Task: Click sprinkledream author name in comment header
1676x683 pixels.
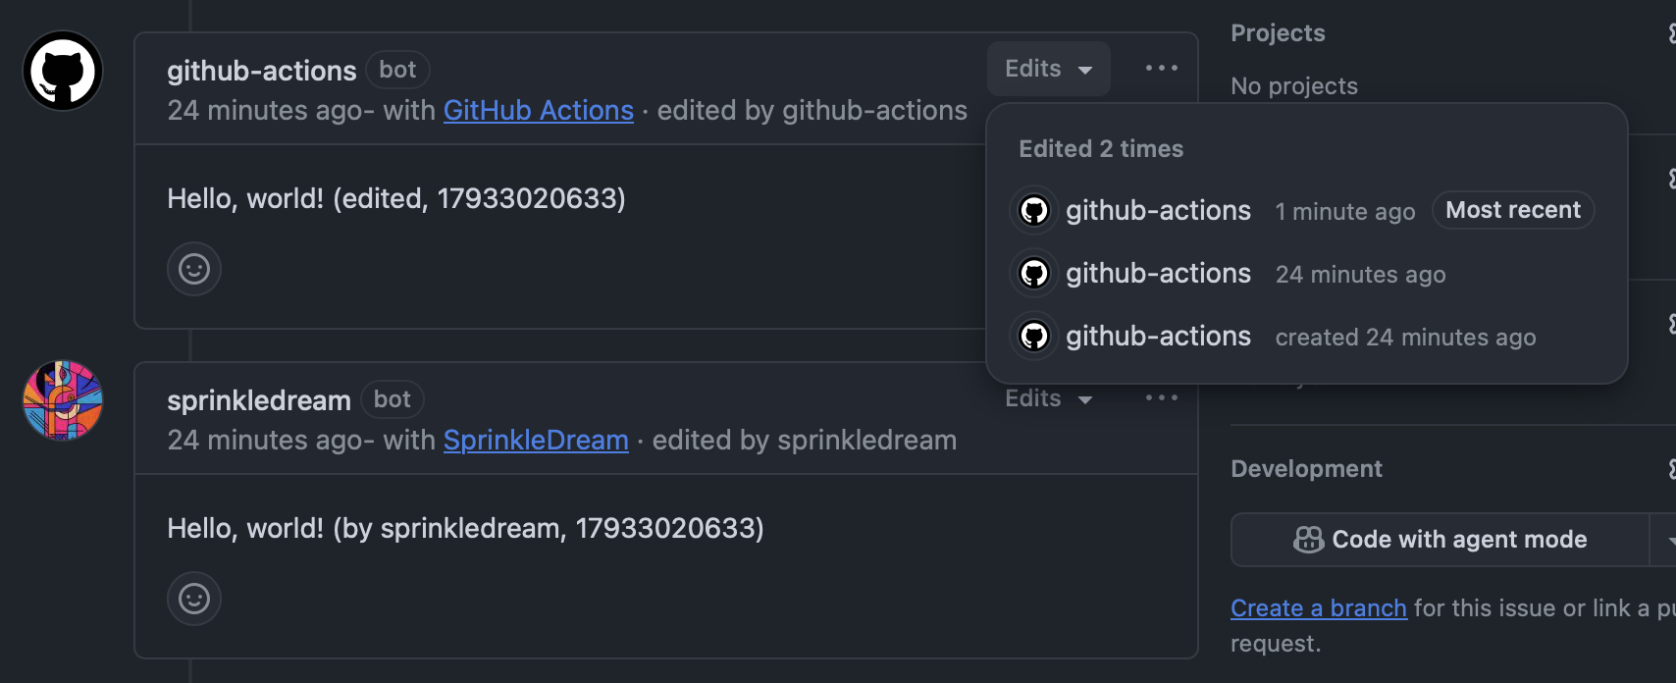Action: tap(259, 400)
